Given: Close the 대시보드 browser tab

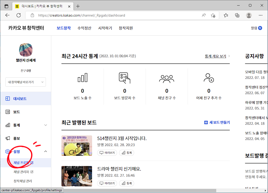Looking at the screenshot, I should click(x=69, y=6).
